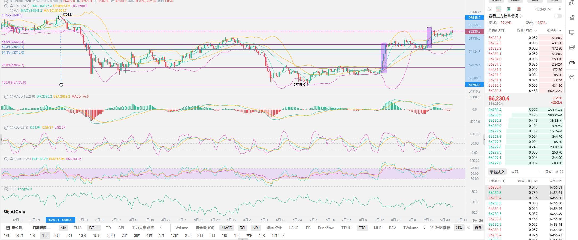578x240 pixels.
Task: Select the 86230.5 sell order row
Action: [x=525, y=91]
